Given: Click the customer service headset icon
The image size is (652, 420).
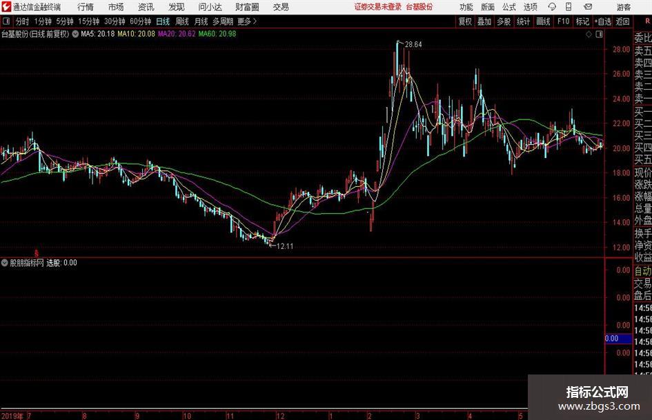Looking at the screenshot, I should [x=552, y=7].
